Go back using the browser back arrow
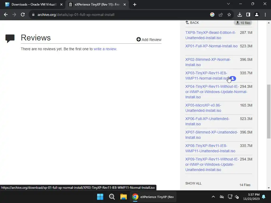 click(6, 15)
